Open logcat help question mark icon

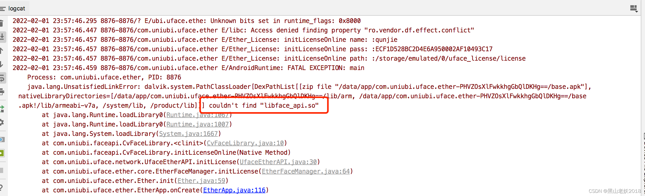pyautogui.click(x=1, y=187)
